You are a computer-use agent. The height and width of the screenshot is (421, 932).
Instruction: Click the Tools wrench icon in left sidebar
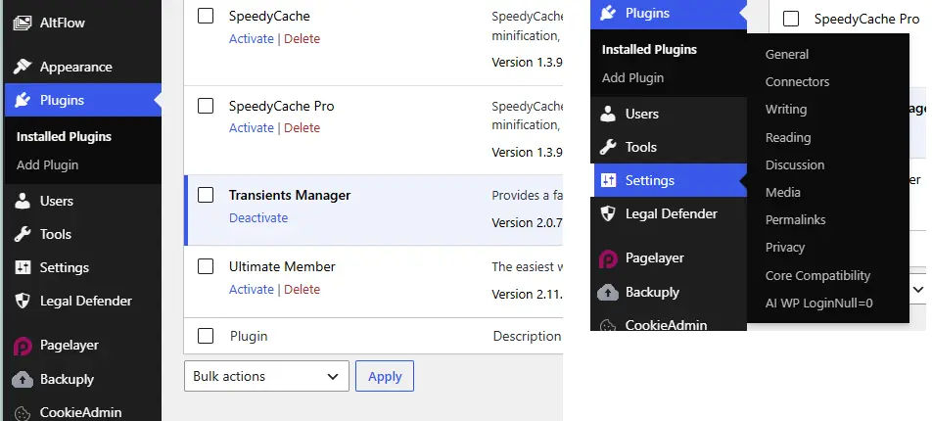pyautogui.click(x=23, y=234)
